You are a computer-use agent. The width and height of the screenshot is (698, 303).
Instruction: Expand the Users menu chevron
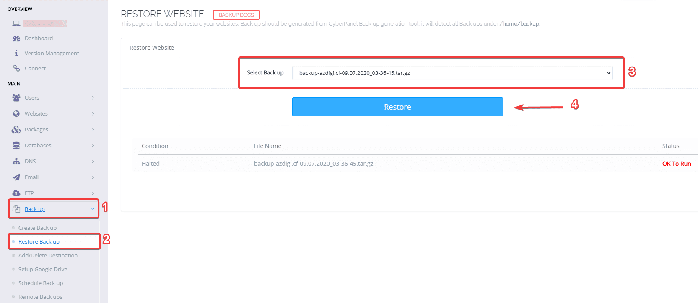(93, 98)
